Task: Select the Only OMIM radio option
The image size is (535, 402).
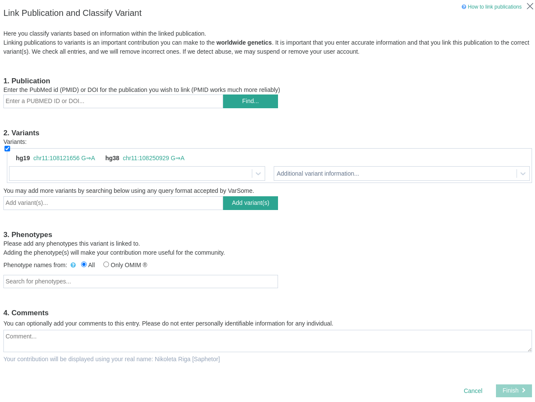Action: [x=106, y=265]
